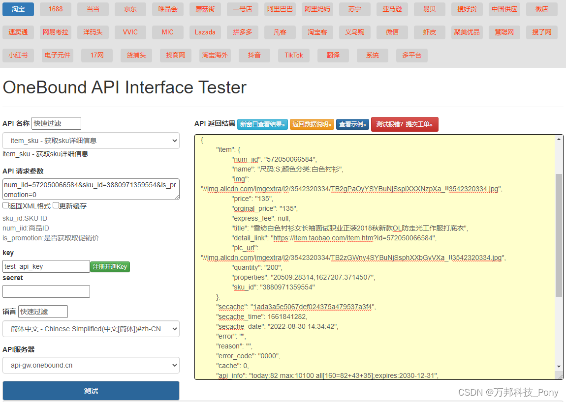The width and height of the screenshot is (566, 402).
Task: Open the 中国供应 tab
Action: [504, 9]
